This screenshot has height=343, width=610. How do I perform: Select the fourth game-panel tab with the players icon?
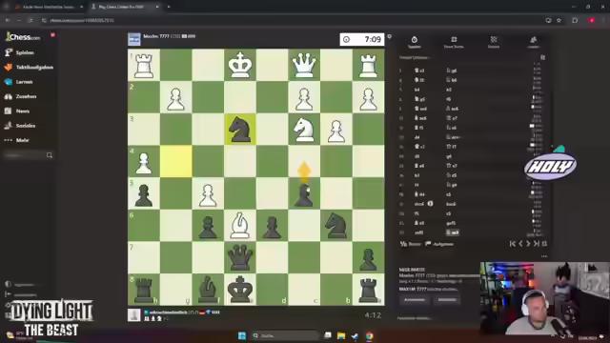click(533, 42)
